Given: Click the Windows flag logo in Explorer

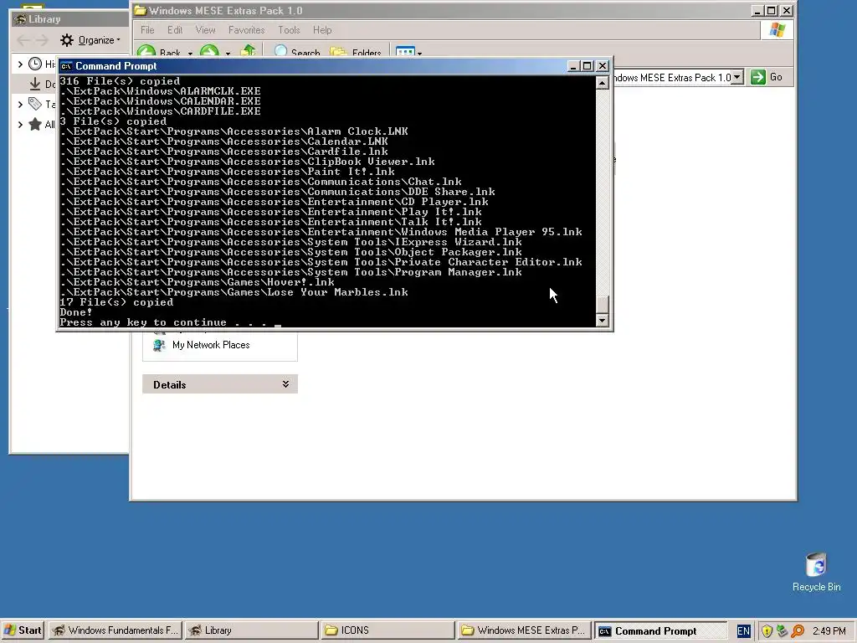Looking at the screenshot, I should [x=777, y=30].
